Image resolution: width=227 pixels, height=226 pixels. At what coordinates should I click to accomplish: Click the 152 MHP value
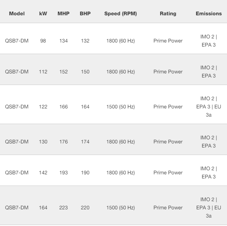point(63,72)
